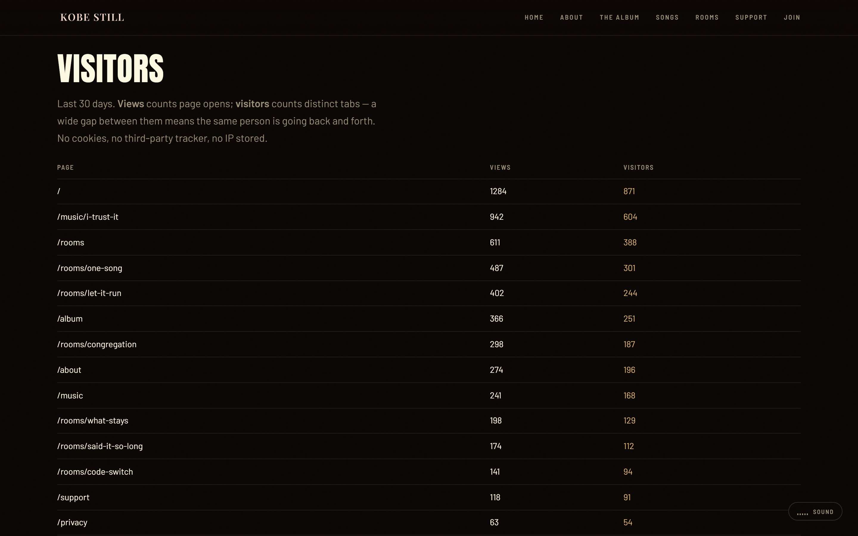Click the PAGE column header
This screenshot has height=536, width=858.
coord(66,167)
